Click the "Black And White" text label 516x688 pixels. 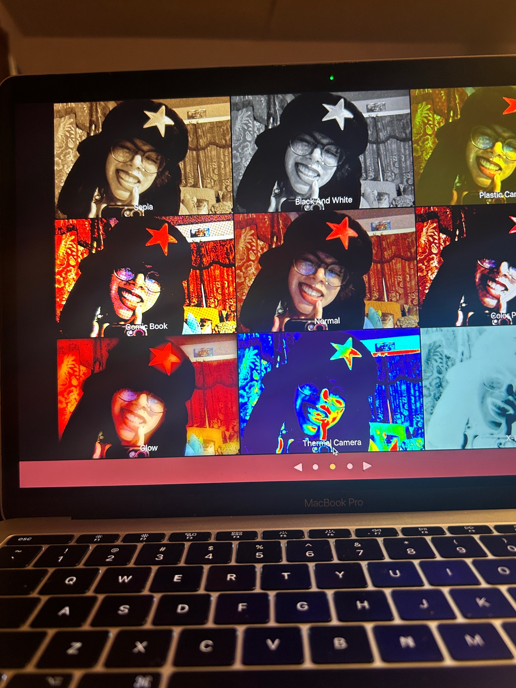pyautogui.click(x=324, y=201)
